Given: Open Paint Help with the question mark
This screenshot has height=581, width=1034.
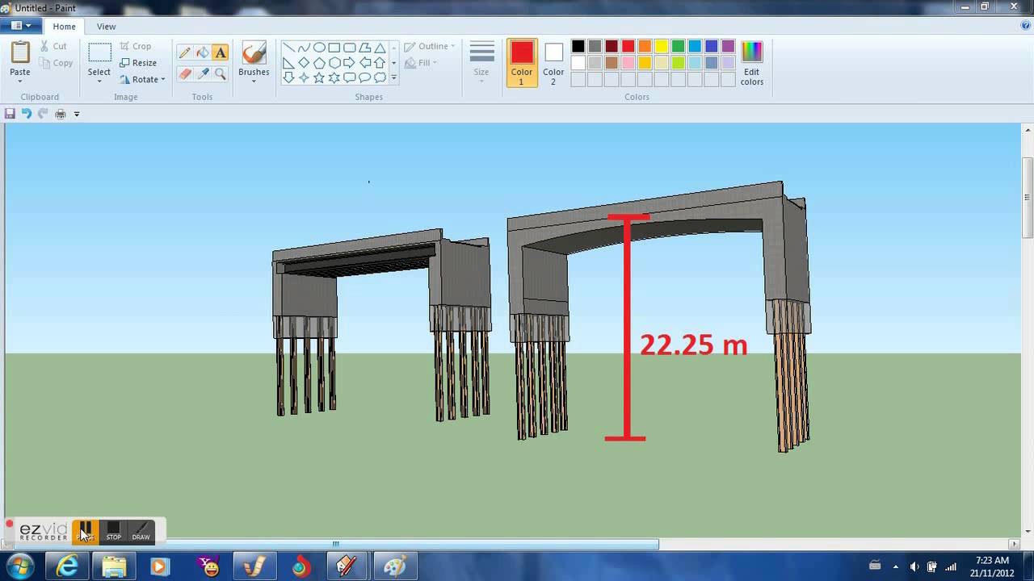Looking at the screenshot, I should click(x=1025, y=26).
